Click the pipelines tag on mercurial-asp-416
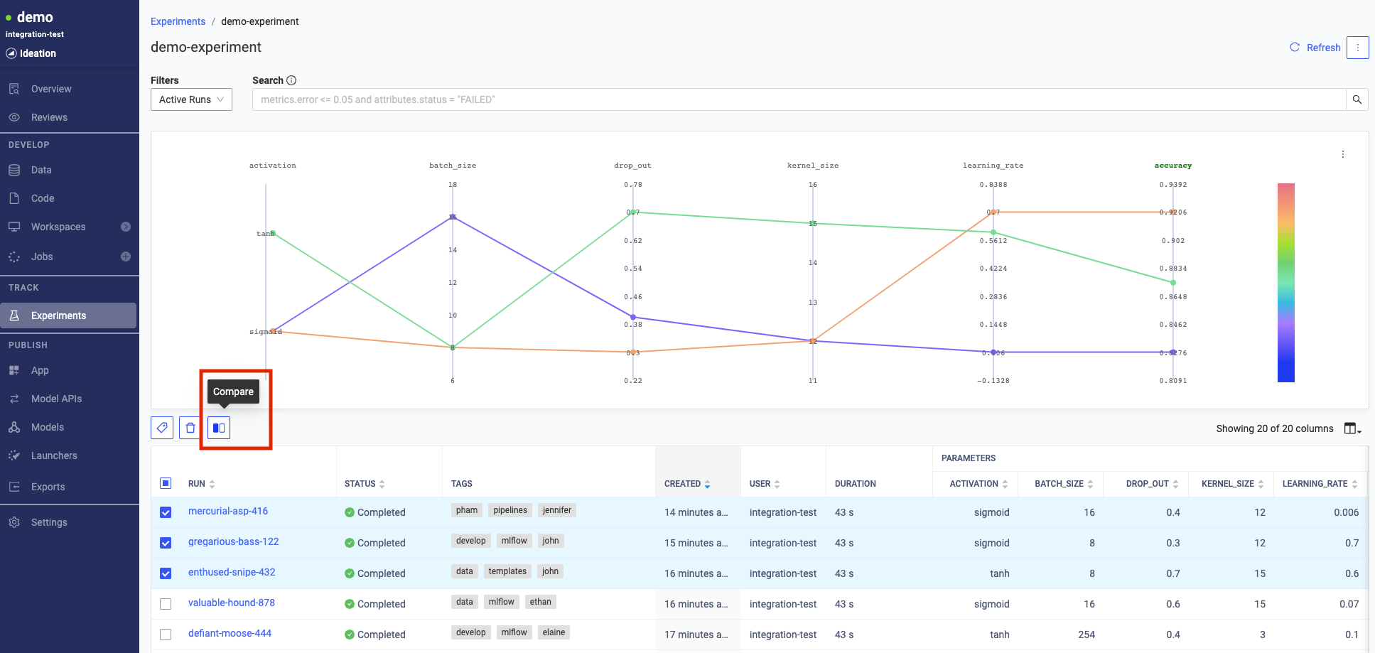Viewport: 1375px width, 653px height. [510, 510]
